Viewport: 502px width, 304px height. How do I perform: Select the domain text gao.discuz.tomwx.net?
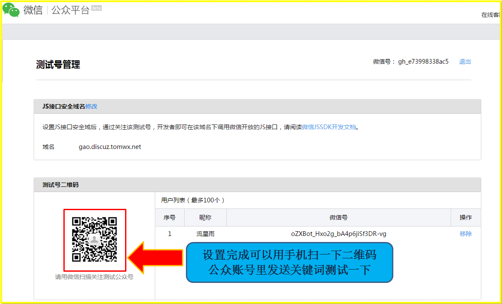[x=110, y=147]
